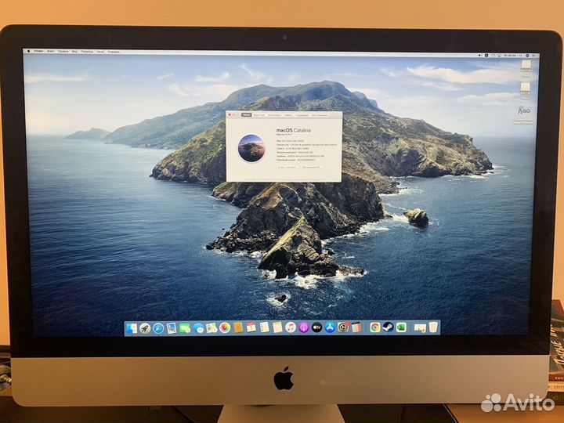Switch to the Поддержка tab
This screenshot has width=564, height=423.
click(x=302, y=115)
